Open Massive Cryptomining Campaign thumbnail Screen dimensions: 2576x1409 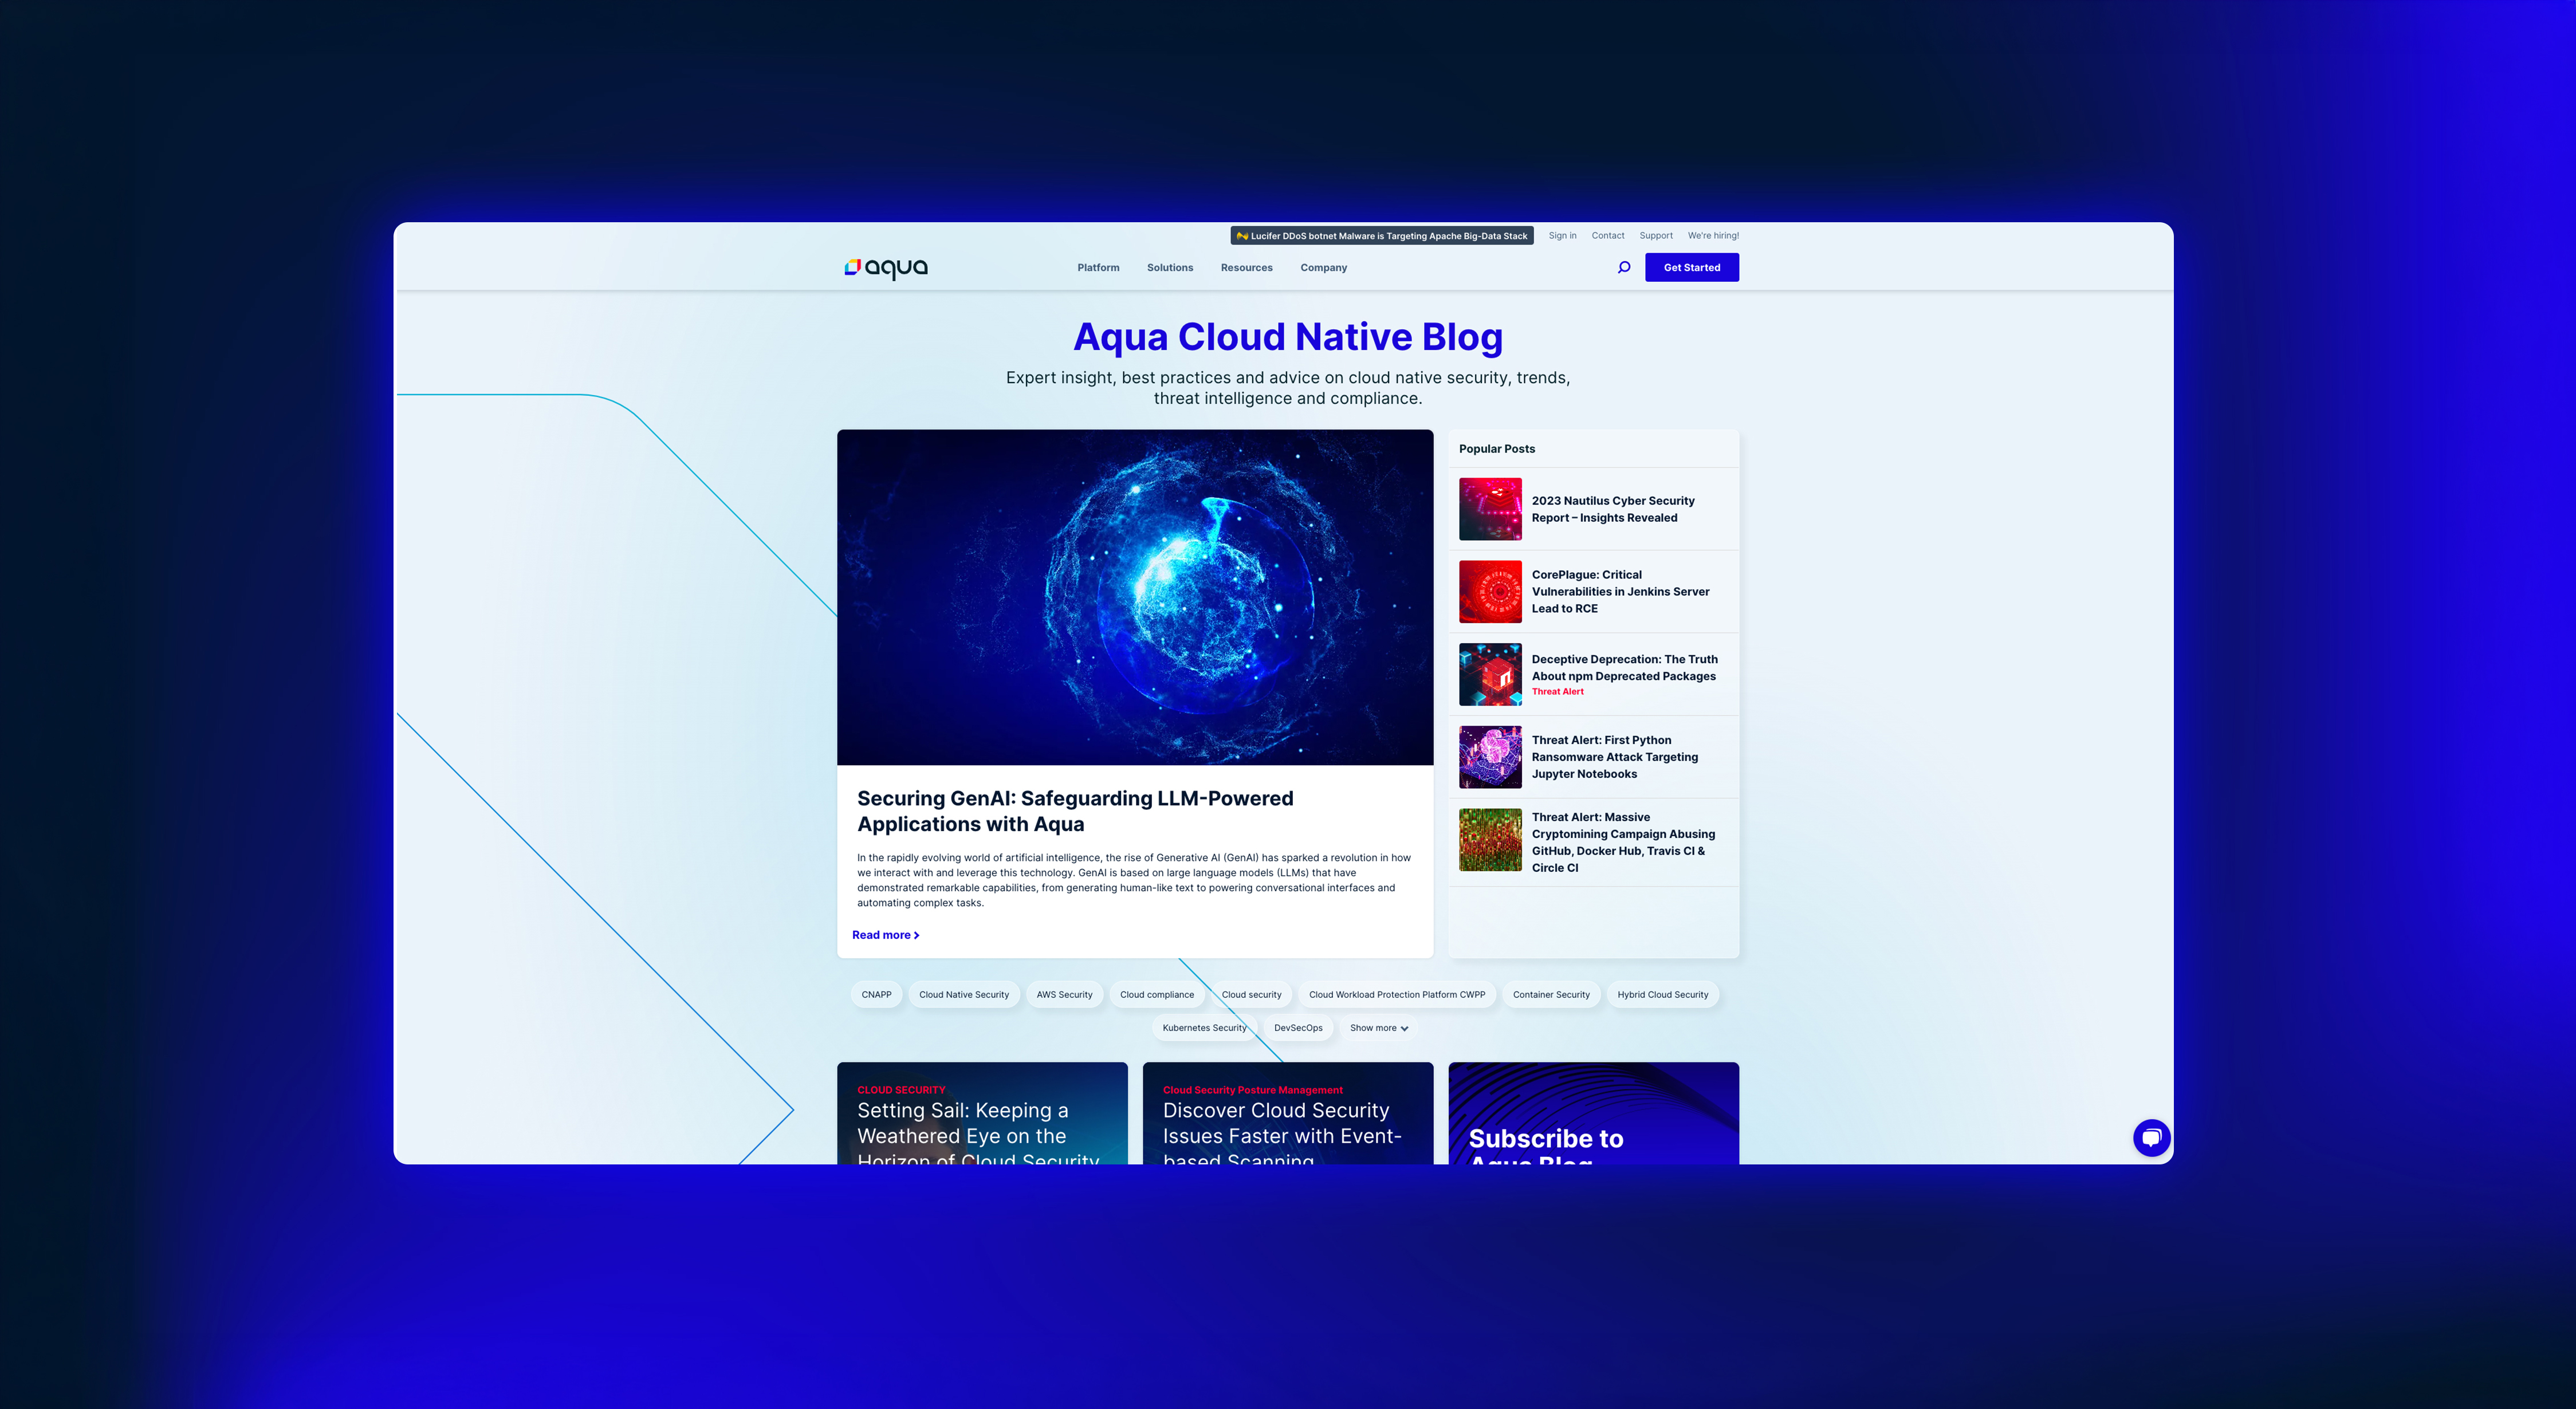point(1490,840)
